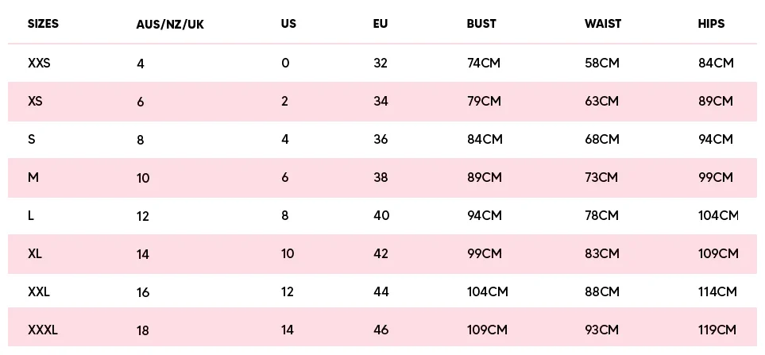The height and width of the screenshot is (355, 765).
Task: Select the AUS/NZ/UK column header
Action: click(x=170, y=25)
